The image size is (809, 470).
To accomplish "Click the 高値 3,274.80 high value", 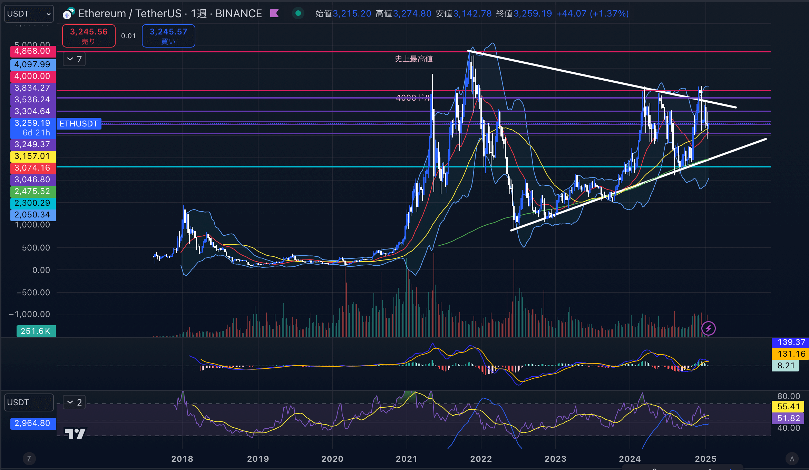I will [x=403, y=13].
